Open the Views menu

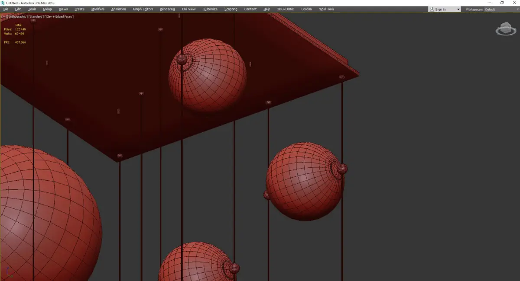pyautogui.click(x=63, y=9)
